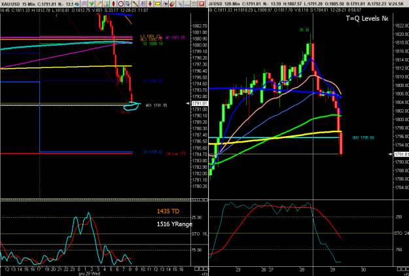Click the date 29 on 120-Min time axis
The width and height of the screenshot is (409, 276).
coord(332,269)
